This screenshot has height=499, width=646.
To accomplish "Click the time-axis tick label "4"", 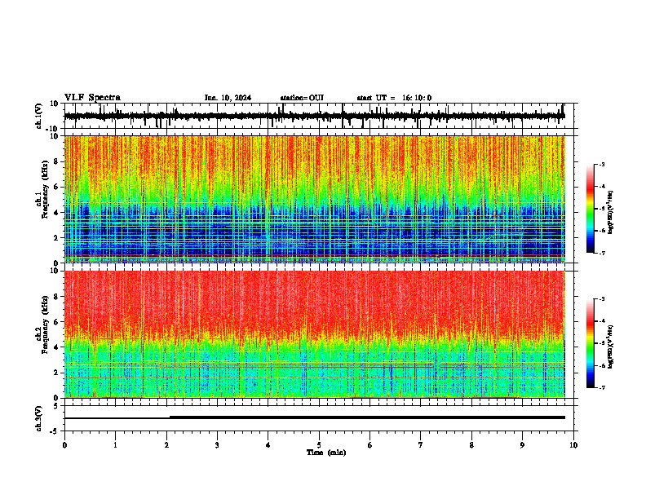I will [268, 445].
